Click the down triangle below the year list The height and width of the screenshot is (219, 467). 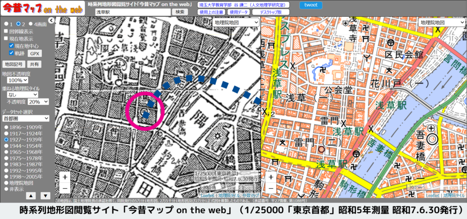point(45,196)
